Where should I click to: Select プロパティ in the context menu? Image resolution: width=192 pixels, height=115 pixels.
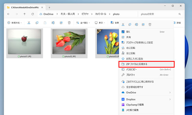tap(132, 75)
